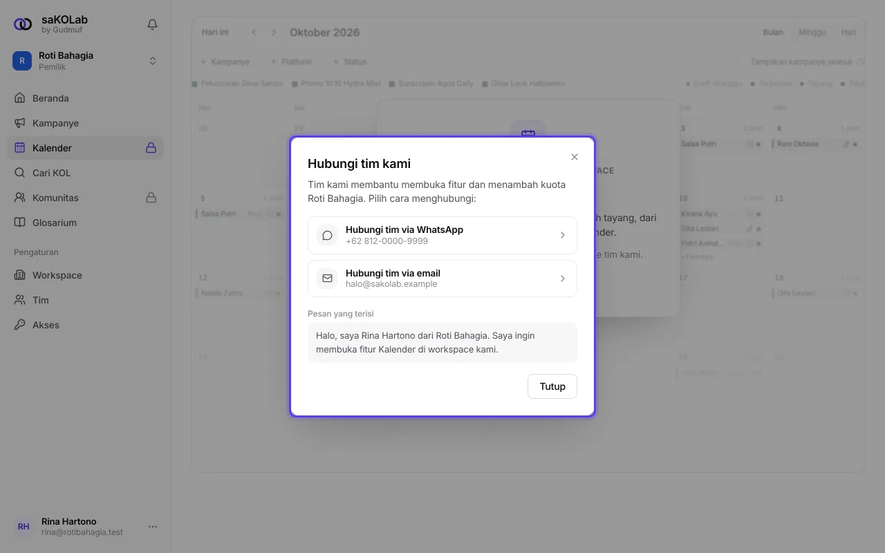Click the Tutup button
Screen dimensions: 885x553
pos(552,386)
